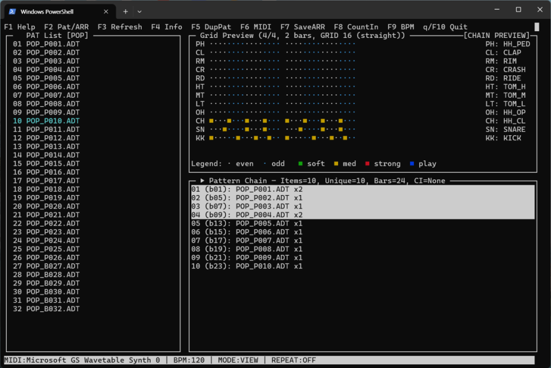Click the red 'strong' velocity legend square

click(x=367, y=163)
